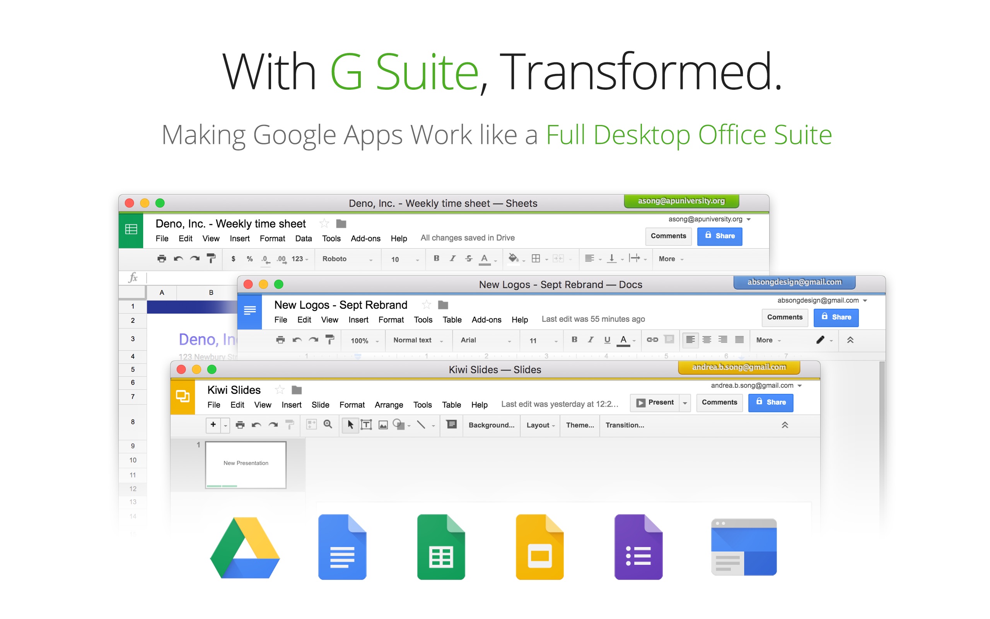
Task: Star the Deno weekly time sheet
Action: (x=324, y=224)
